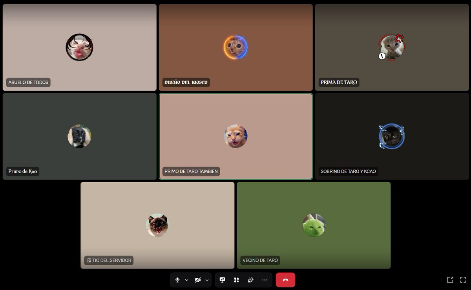Pop out the call window
Viewport: 471px width, 290px height.
point(450,280)
